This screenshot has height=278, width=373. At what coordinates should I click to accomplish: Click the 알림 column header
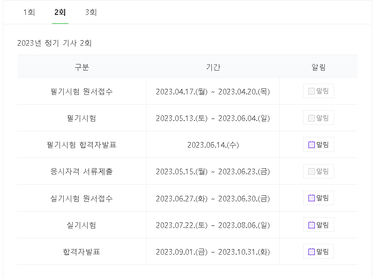click(319, 67)
